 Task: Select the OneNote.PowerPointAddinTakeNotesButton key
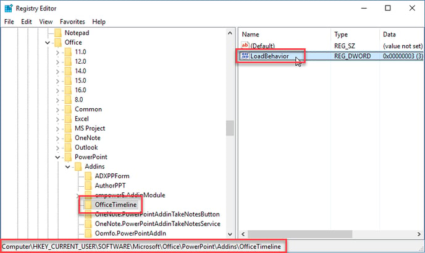click(157, 214)
